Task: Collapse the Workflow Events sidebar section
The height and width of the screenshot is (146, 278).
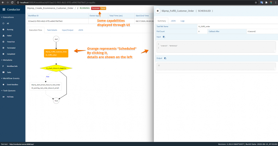Action: click(10, 78)
